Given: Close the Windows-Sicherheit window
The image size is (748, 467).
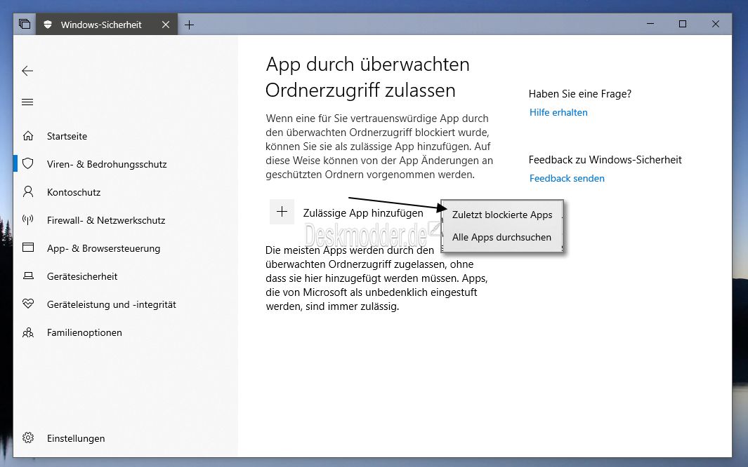Looking at the screenshot, I should [715, 24].
